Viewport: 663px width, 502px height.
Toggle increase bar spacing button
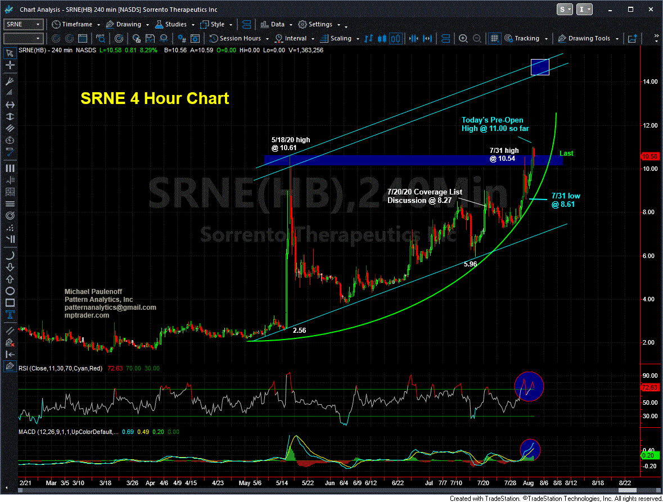click(x=427, y=38)
